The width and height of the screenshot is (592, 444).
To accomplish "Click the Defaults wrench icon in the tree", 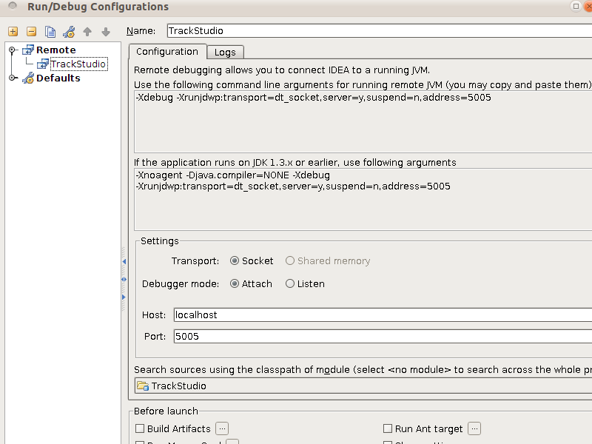I will point(28,78).
